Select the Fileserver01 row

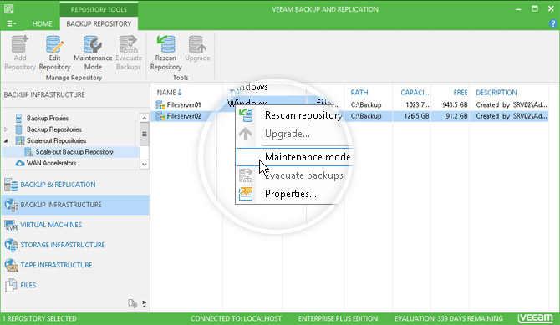point(349,105)
